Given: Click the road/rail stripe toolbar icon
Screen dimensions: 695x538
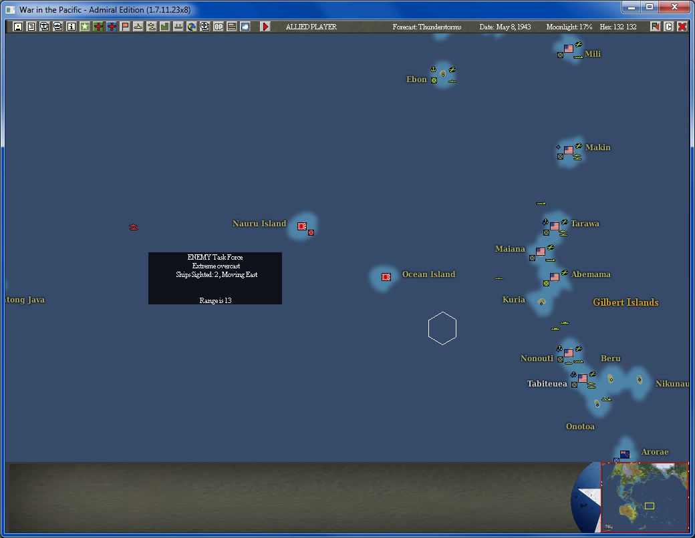Looking at the screenshot, I should 231,27.
